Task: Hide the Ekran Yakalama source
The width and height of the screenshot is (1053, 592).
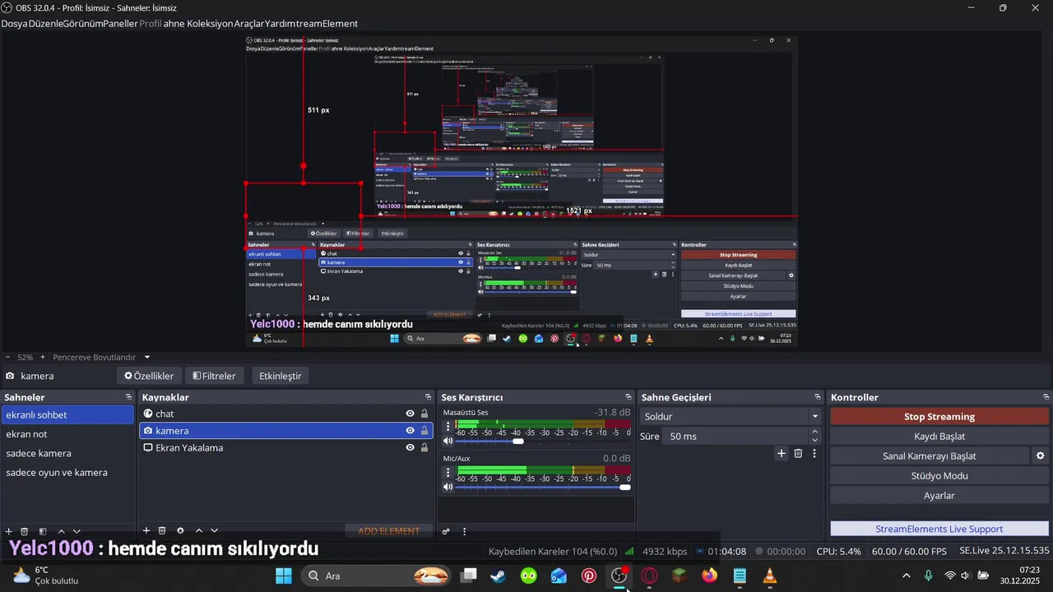Action: click(x=410, y=448)
